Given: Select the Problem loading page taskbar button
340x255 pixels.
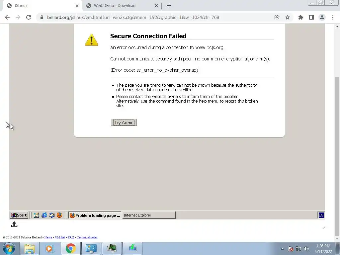Looking at the screenshot, I should point(95,215).
